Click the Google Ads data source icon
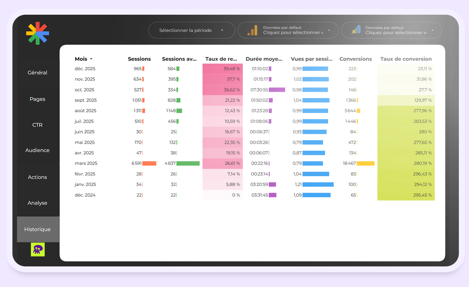Screen dimensions: 469x287 tap(356, 30)
